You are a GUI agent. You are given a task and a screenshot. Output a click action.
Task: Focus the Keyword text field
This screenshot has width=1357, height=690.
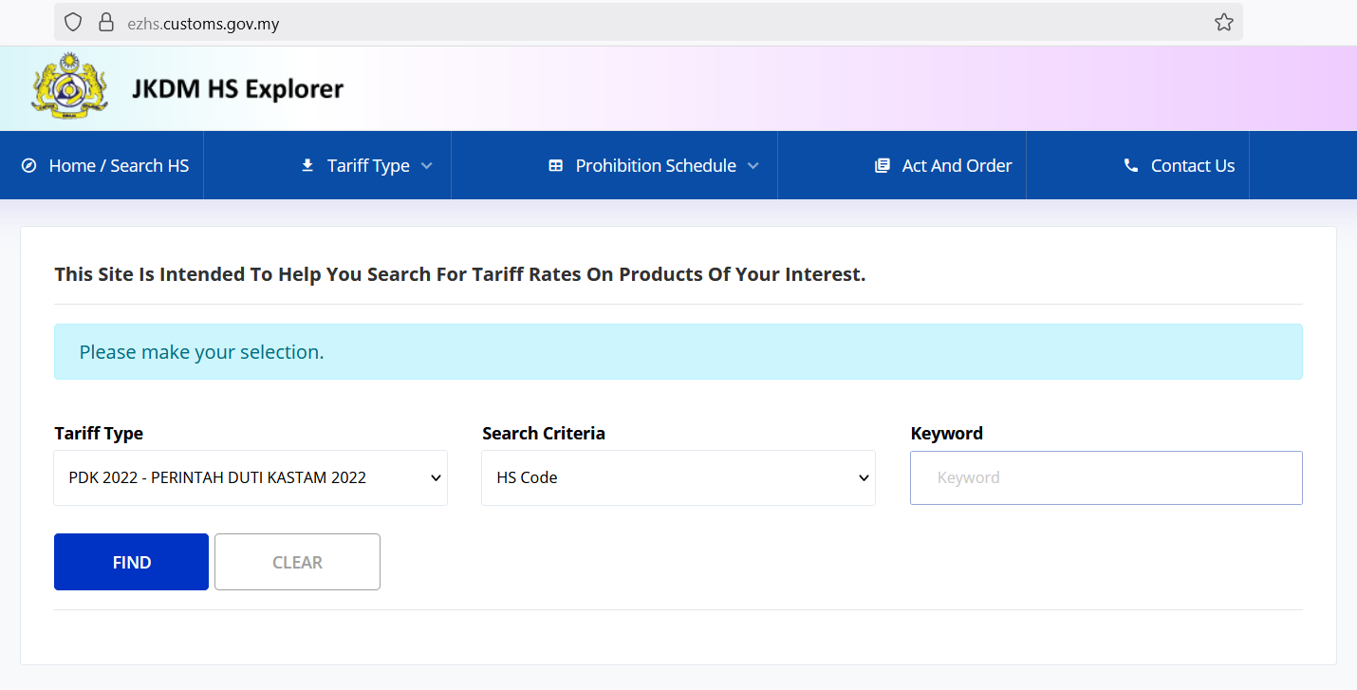click(1106, 477)
